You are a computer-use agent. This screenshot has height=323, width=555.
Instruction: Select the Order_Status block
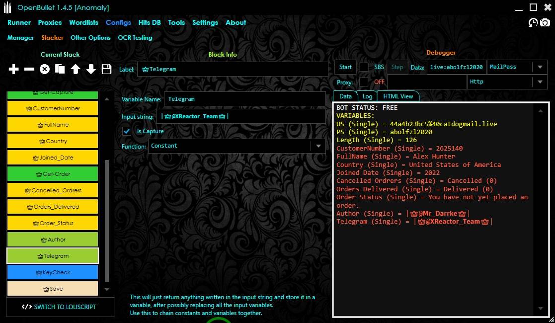pos(52,223)
